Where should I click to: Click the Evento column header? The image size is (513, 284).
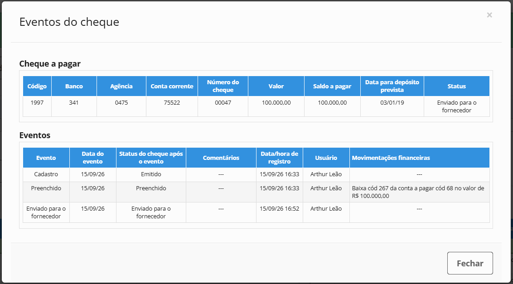point(46,158)
